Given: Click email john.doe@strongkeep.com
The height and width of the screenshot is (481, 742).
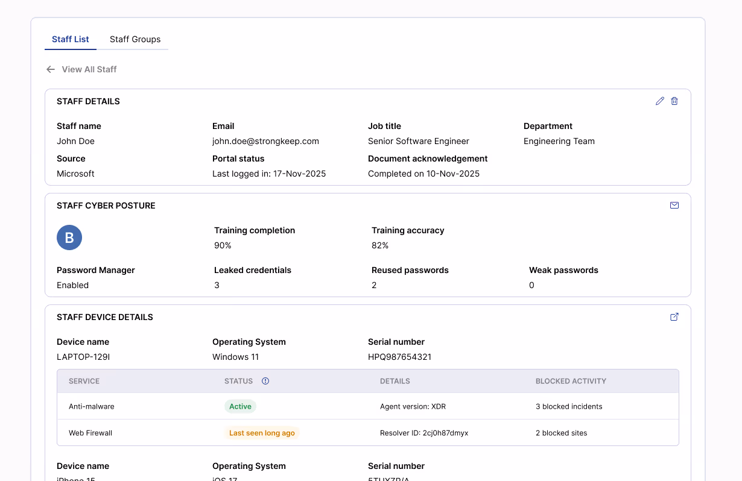Looking at the screenshot, I should tap(265, 141).
